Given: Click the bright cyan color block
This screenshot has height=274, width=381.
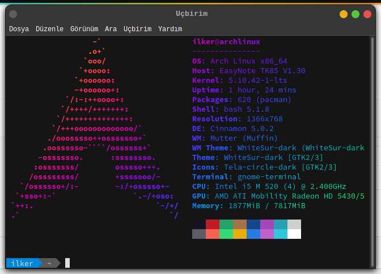Looking at the screenshot, I should (281, 234).
